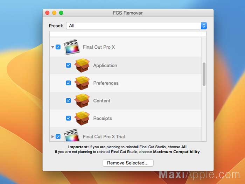245x184 pixels.
Task: Click the Content package box icon
Action: click(x=82, y=101)
